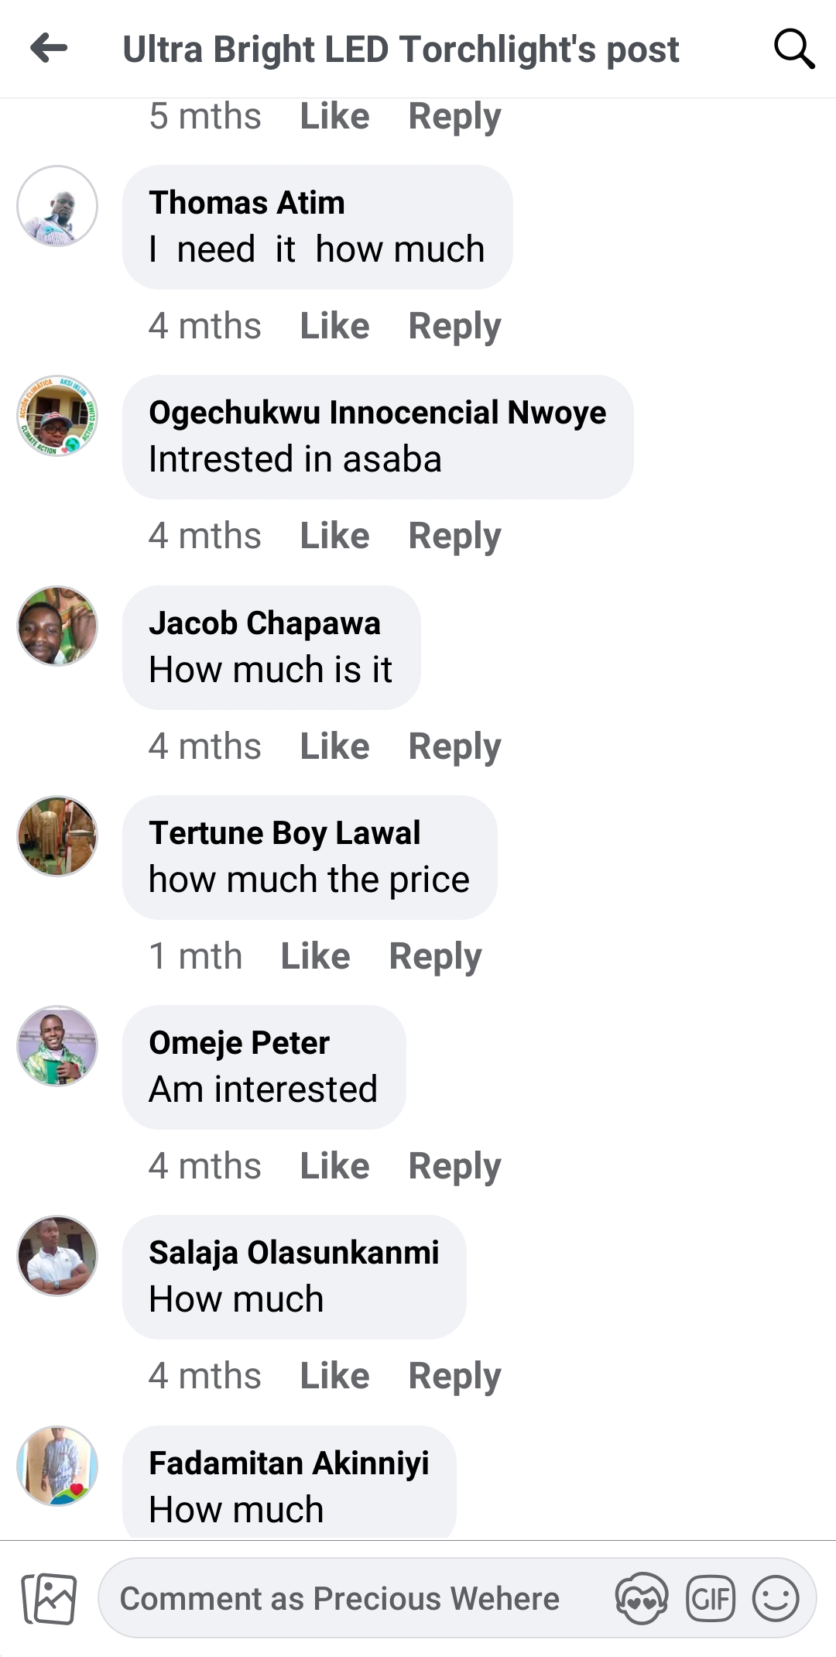Open the avatar sticker picker
Viewport: 836px width, 1657px height.
[x=641, y=1599]
